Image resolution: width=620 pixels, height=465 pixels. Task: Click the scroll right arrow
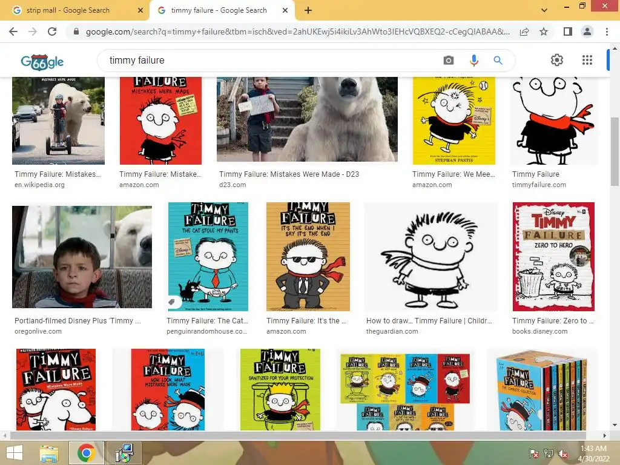[605, 435]
